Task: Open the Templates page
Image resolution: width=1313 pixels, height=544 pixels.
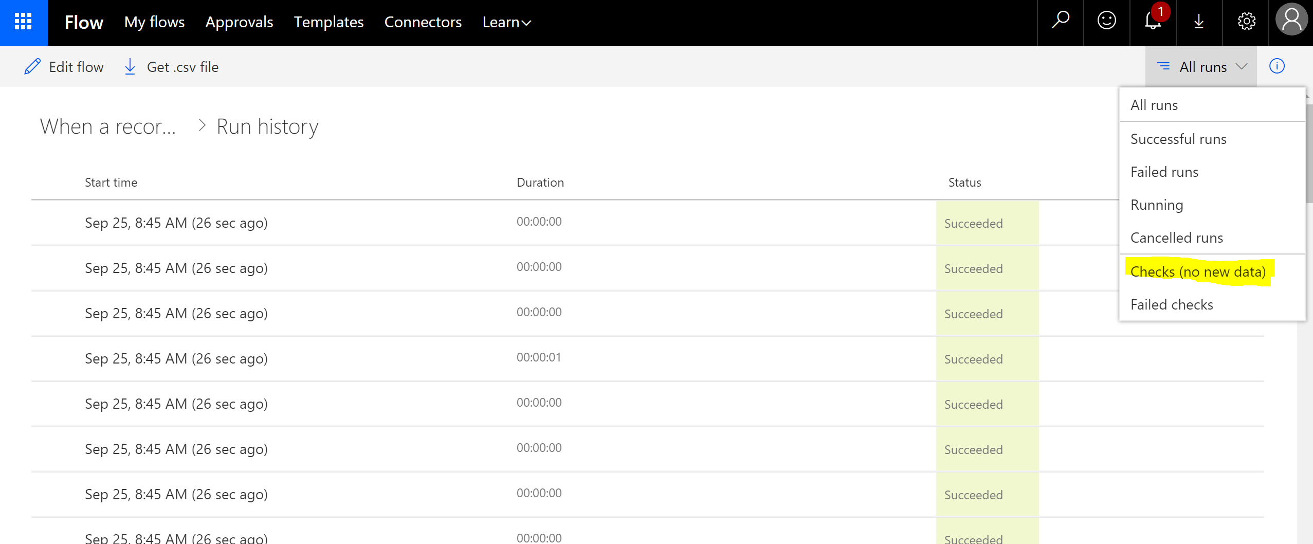Action: (329, 22)
